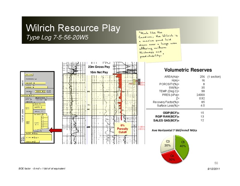Click the 'Volumetric Reserves' heading
The width and height of the screenshot is (240, 186).
188,70
